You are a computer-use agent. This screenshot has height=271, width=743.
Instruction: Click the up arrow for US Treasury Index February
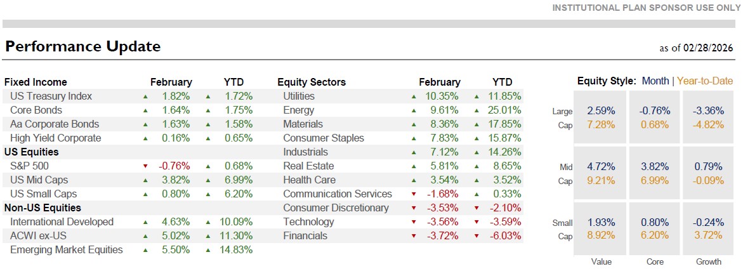(145, 96)
